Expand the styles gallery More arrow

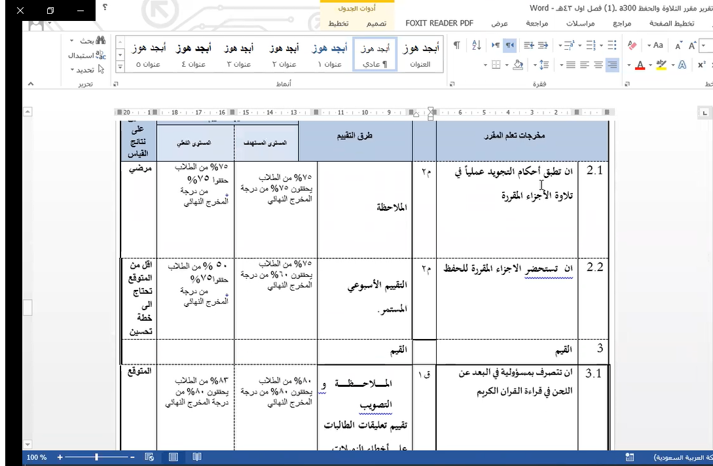120,67
